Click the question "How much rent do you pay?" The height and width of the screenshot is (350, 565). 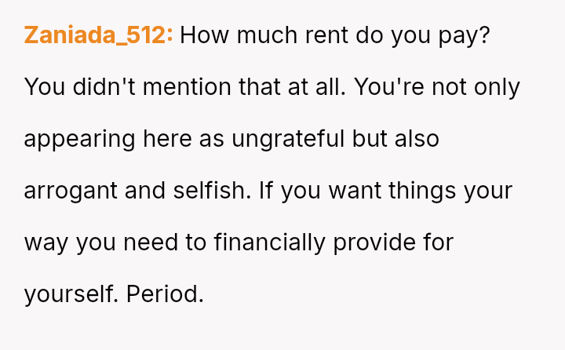(334, 36)
